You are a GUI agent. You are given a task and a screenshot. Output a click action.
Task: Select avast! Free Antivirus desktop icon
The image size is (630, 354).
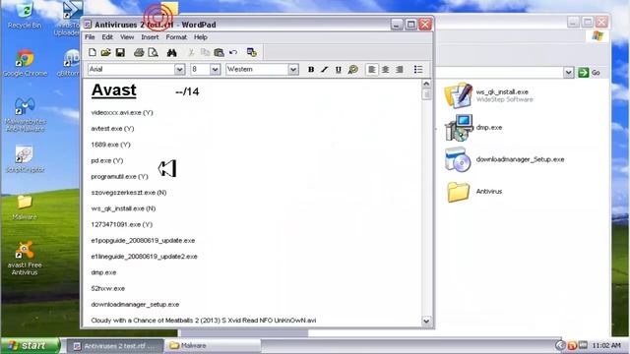[x=25, y=258]
